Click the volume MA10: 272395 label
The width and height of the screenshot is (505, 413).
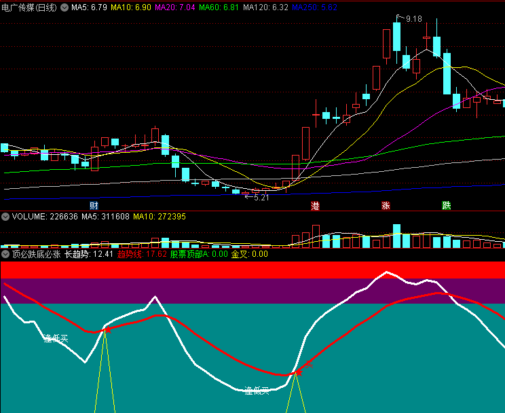(160, 217)
